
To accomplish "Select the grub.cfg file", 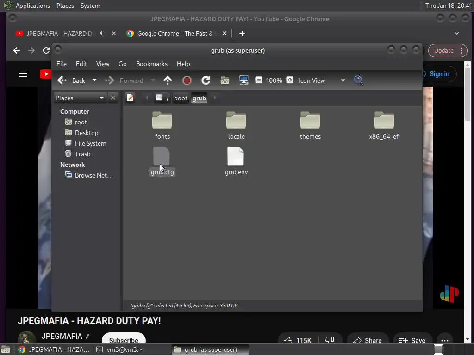I will 162,161.
